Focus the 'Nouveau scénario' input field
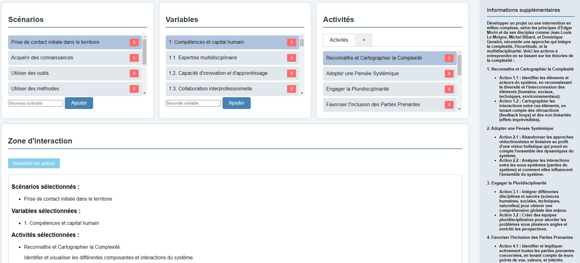The height and width of the screenshot is (263, 580). click(35, 103)
